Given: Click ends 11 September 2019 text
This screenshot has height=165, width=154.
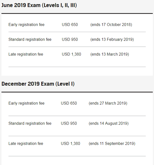Looking at the screenshot, I should 112,143.
